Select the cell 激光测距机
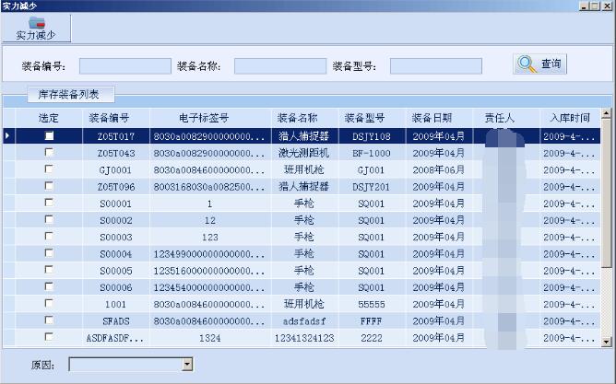This screenshot has height=384, width=616. [x=304, y=153]
